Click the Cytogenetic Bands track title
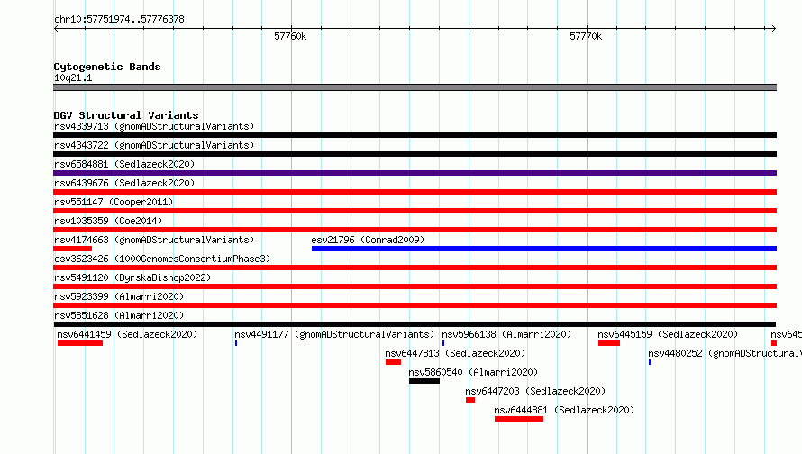Screen dimensions: 802x454 [x=107, y=67]
